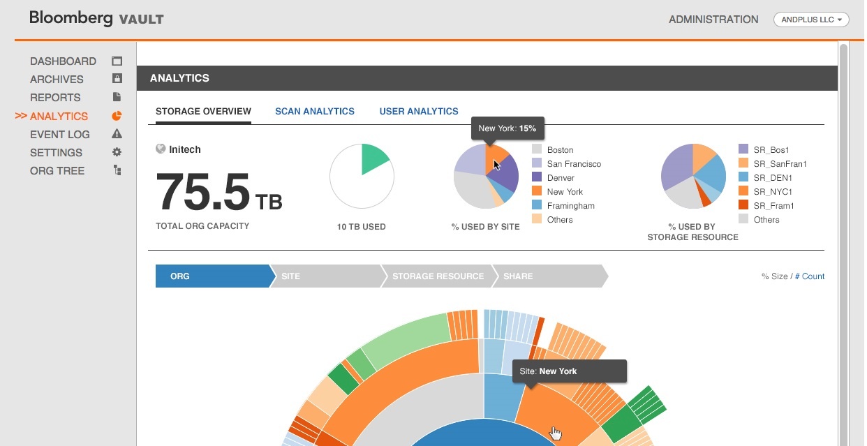Click the "SR_DEN1" legend label
Viewport: 867px width, 446px height.
pyautogui.click(x=773, y=178)
